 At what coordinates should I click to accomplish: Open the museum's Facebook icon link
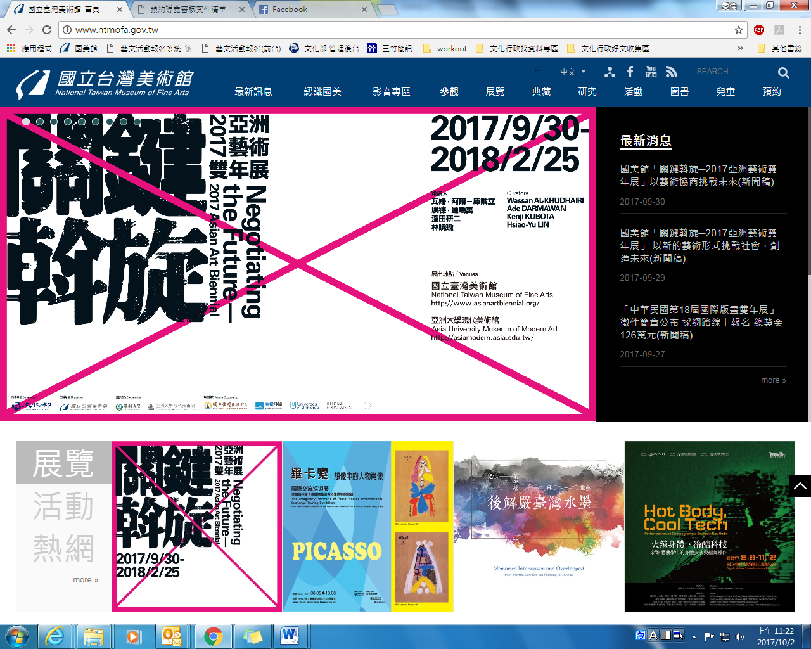click(630, 72)
